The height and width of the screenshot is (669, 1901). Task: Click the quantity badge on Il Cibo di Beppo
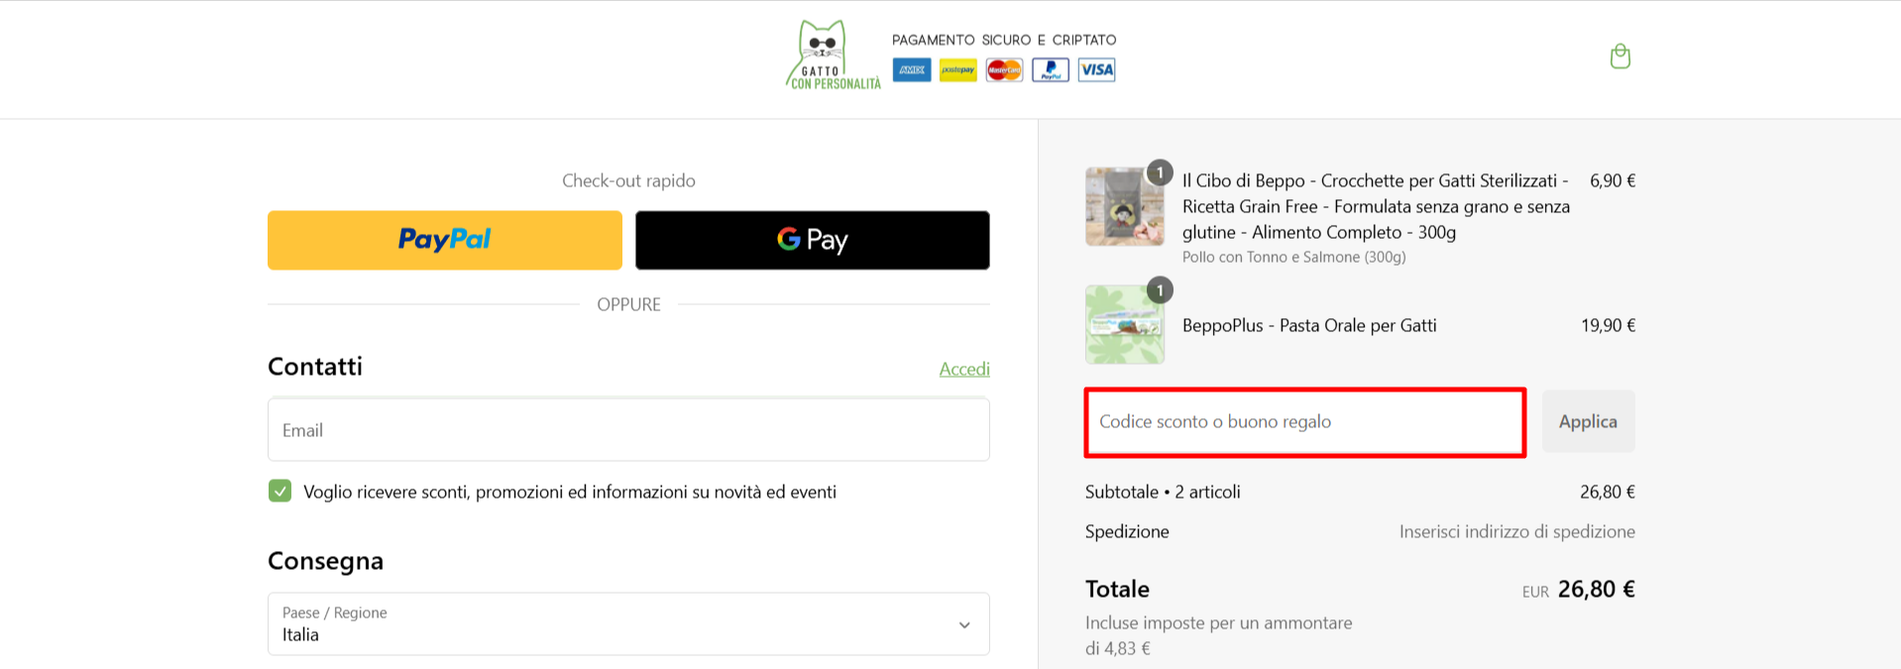pos(1160,172)
